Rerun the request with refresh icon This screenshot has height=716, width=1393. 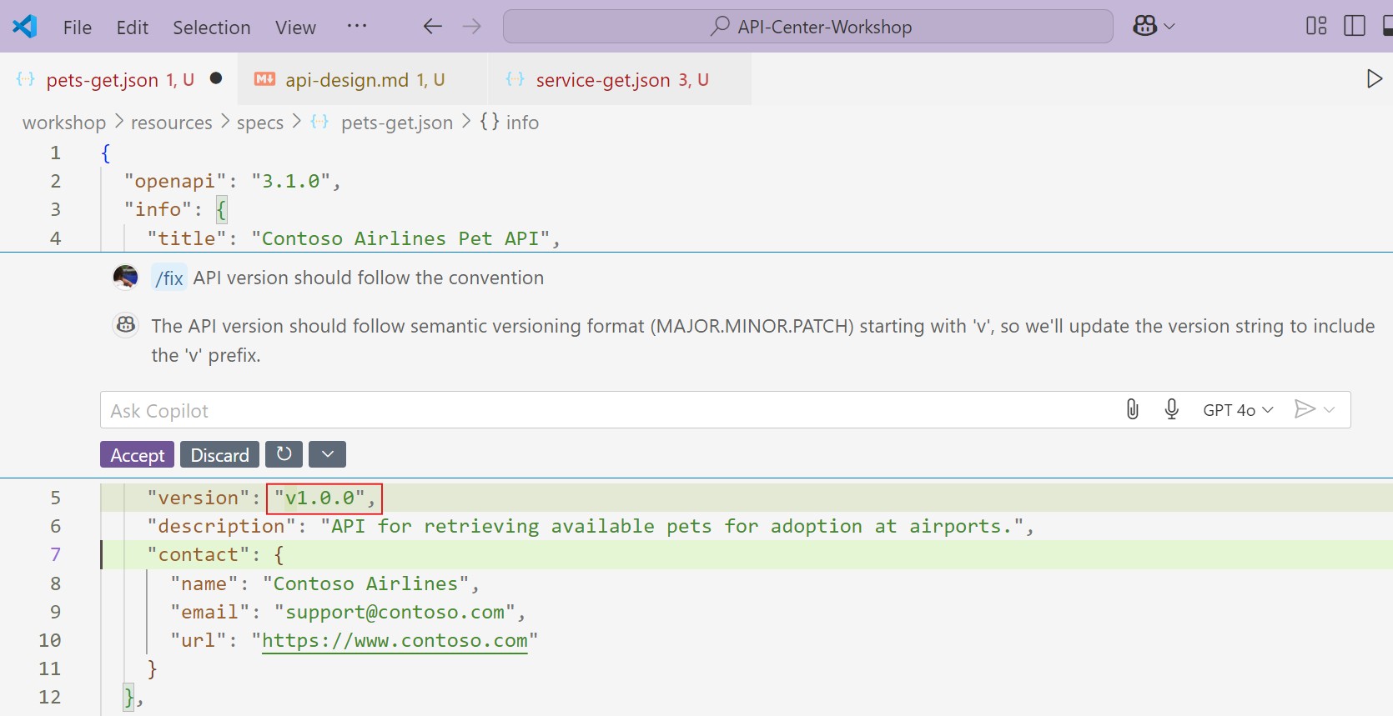click(x=284, y=455)
